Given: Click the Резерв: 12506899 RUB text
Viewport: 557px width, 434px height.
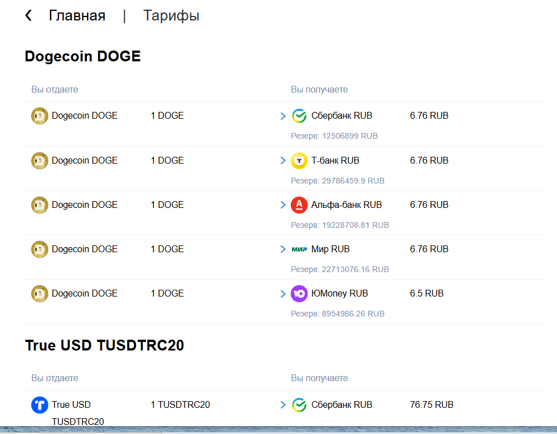Looking at the screenshot, I should 334,136.
